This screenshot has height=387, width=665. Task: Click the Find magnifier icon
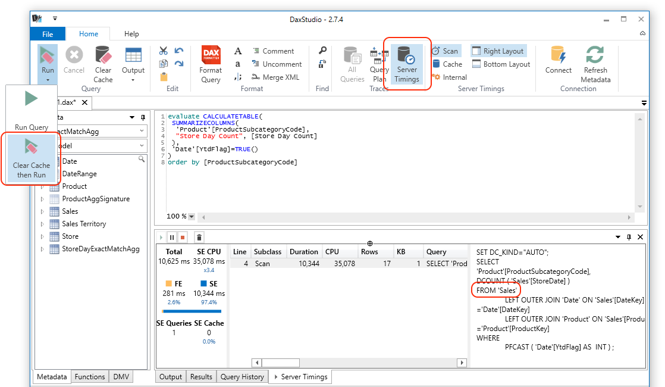pyautogui.click(x=322, y=51)
